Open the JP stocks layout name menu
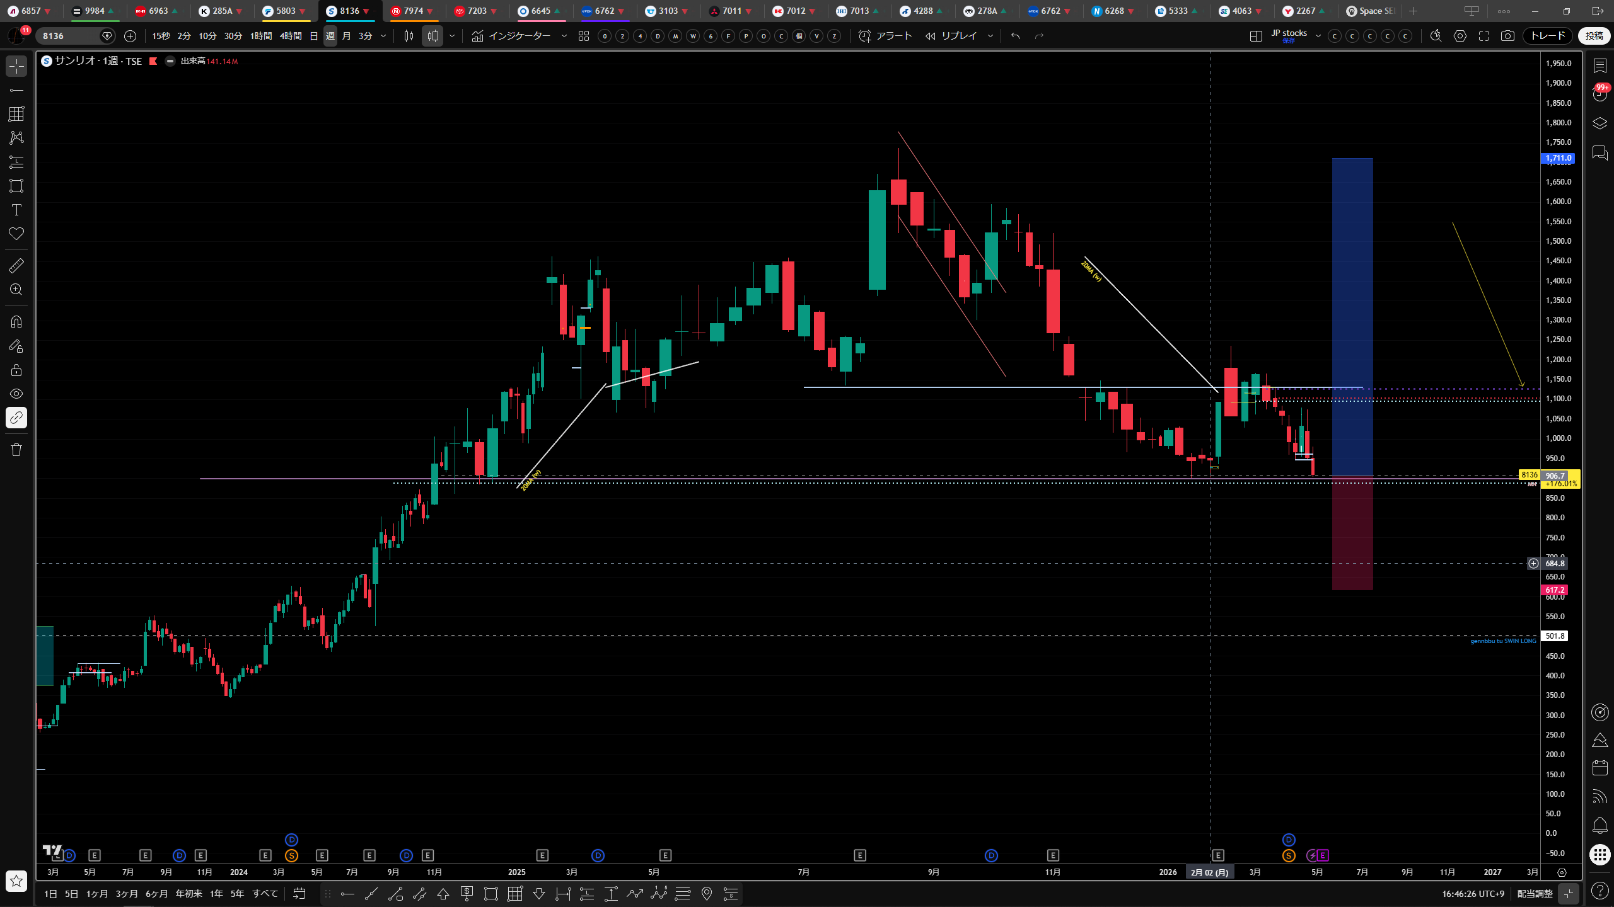 pos(1289,36)
